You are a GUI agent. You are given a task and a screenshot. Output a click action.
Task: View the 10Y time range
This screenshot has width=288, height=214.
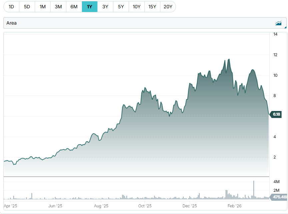coord(137,7)
